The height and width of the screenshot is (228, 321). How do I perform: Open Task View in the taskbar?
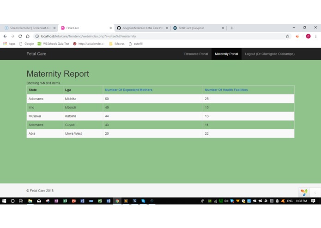pyautogui.click(x=21, y=201)
